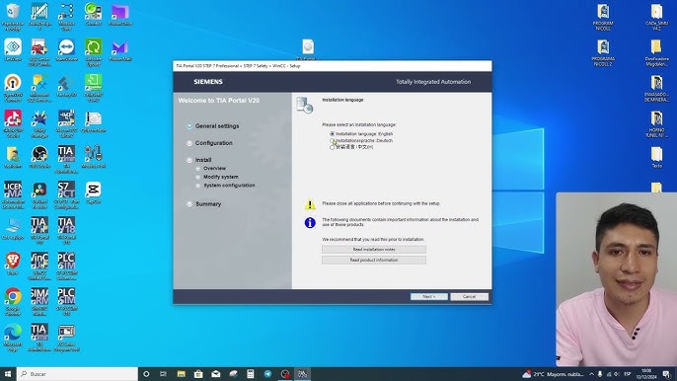
Task: Open the Proton Drive desktop shortcut
Action: [120, 16]
